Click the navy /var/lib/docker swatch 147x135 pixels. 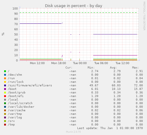(5, 107)
